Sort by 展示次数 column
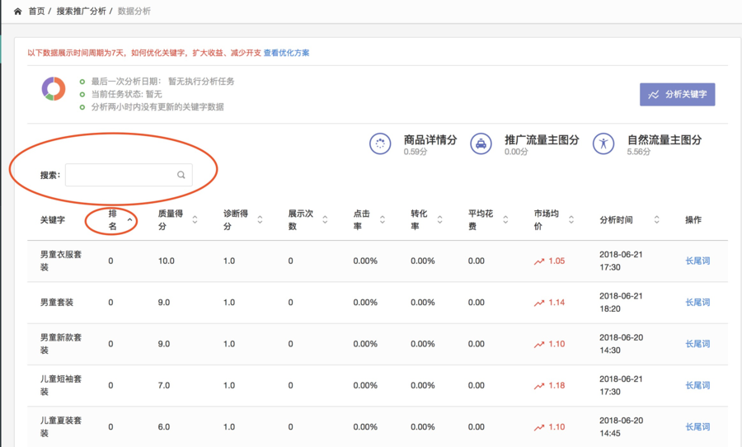This screenshot has height=447, width=742. click(325, 219)
